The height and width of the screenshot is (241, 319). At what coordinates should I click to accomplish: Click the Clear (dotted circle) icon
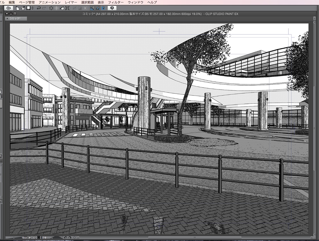click(x=51, y=8)
